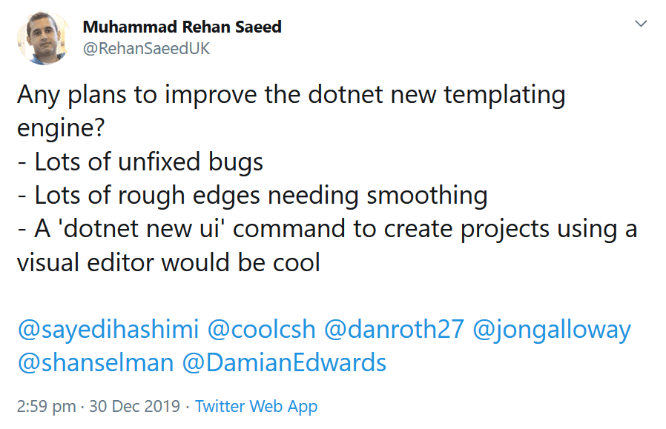Go to the @coolcsh profile mention

pyautogui.click(x=261, y=330)
